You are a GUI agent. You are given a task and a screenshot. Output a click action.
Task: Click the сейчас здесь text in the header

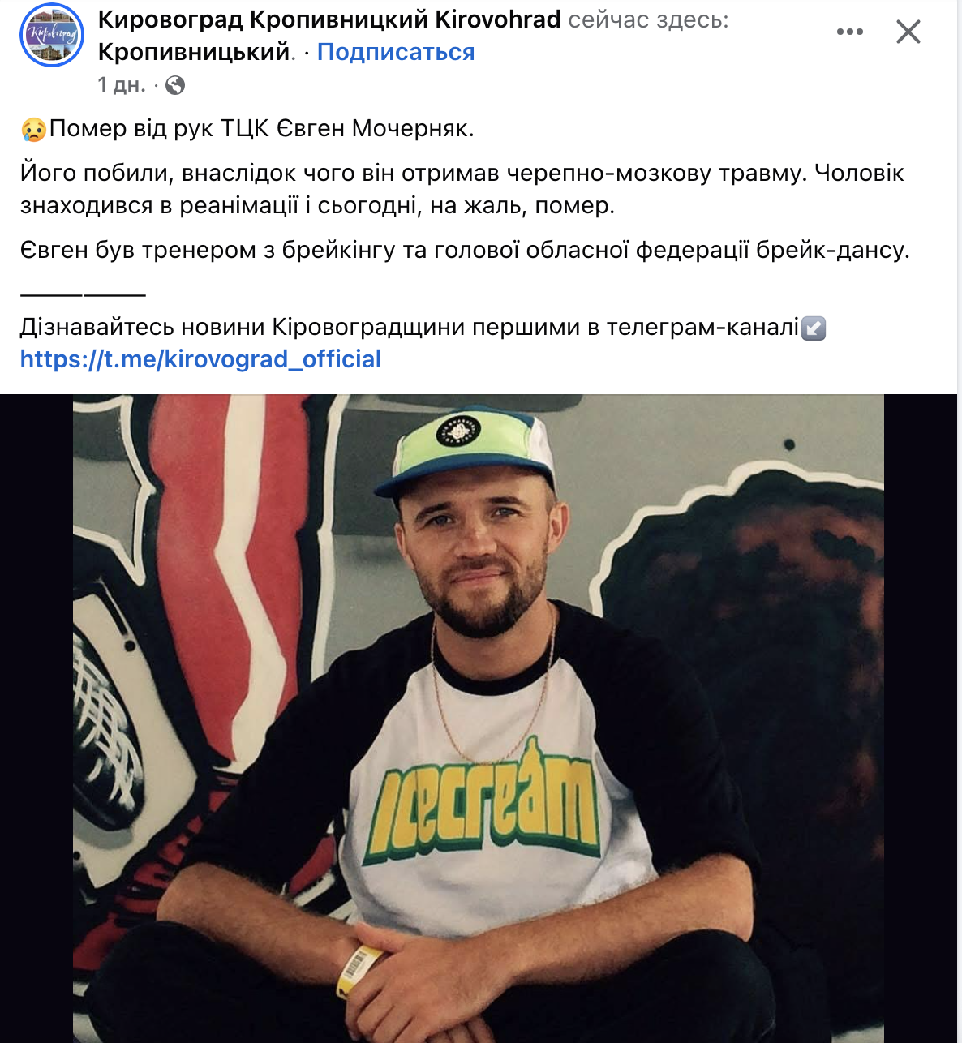pyautogui.click(x=648, y=19)
